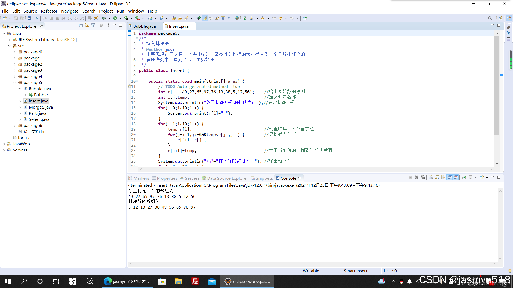Switch to the Bubble.java editor tab

[144, 26]
